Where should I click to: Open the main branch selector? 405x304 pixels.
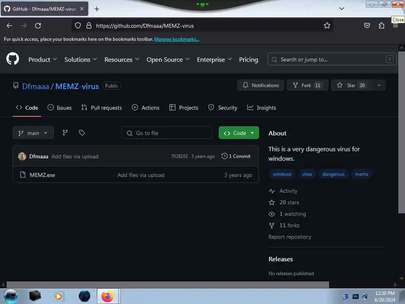(33, 133)
